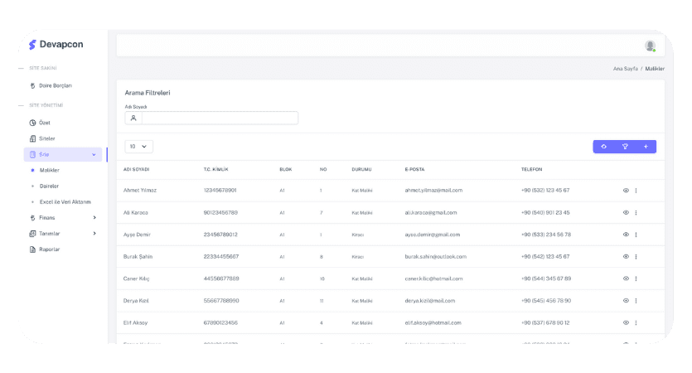Screen dimensions: 692x373
Task: Click the refresh icon in purple toolbar
Action: (603, 146)
